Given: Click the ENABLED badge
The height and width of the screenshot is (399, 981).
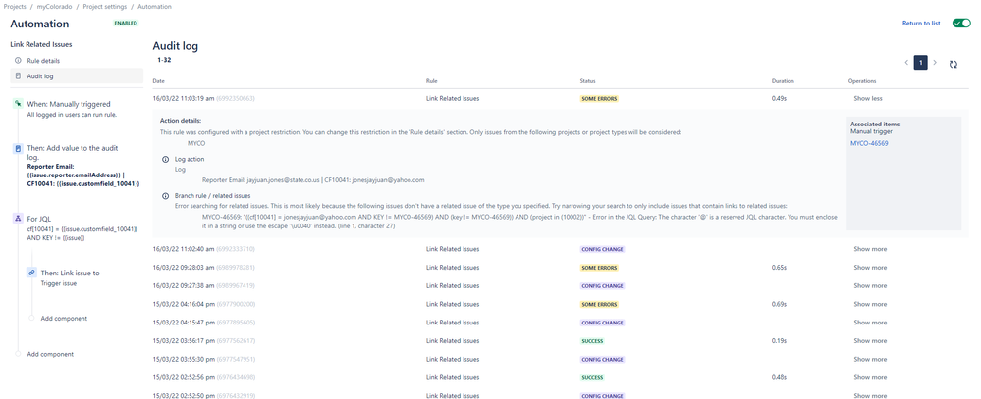Looking at the screenshot, I should (x=126, y=24).
